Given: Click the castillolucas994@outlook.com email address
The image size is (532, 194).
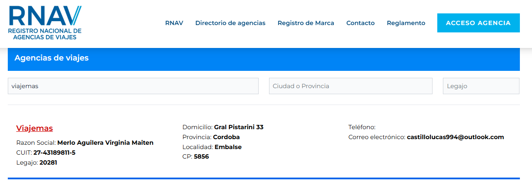Looking at the screenshot, I should [455, 137].
